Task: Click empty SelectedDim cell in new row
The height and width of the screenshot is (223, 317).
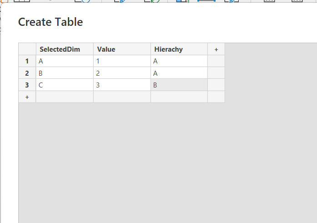Action: coord(65,97)
